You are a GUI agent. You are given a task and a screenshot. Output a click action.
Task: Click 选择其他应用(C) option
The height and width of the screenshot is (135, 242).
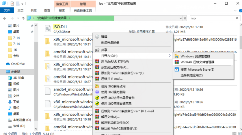tap(191, 75)
